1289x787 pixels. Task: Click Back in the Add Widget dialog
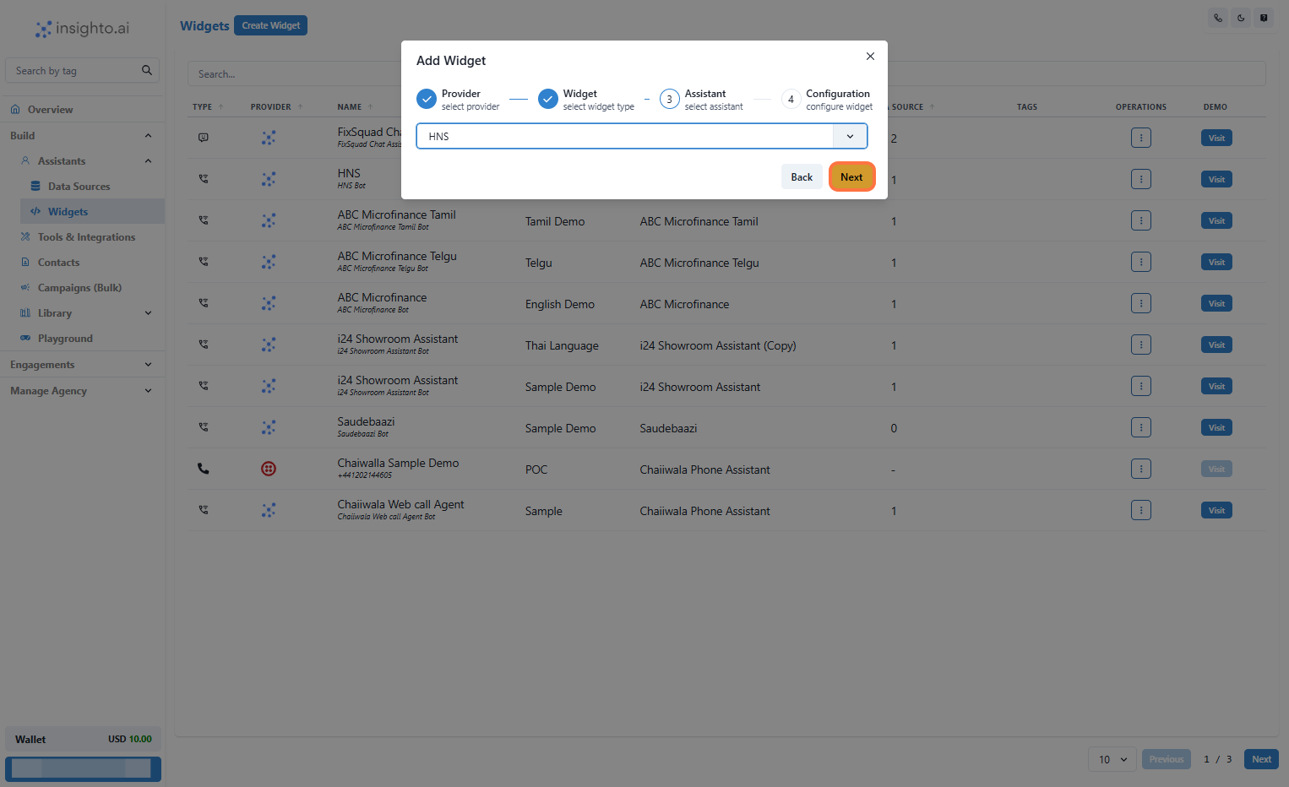click(802, 176)
